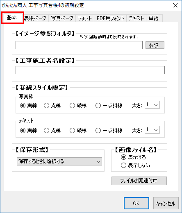This screenshot has width=182, height=213.
Task: Select 点線 for 写真枠 line style
Action: tap(52, 106)
